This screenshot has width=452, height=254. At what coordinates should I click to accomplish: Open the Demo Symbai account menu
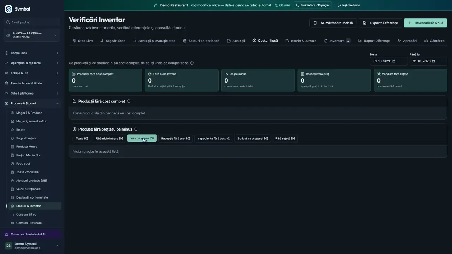click(x=32, y=246)
